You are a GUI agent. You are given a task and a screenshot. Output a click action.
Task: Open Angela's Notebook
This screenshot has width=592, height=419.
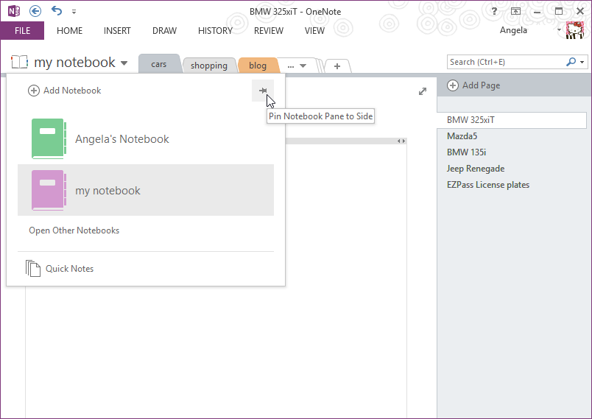tap(146, 139)
